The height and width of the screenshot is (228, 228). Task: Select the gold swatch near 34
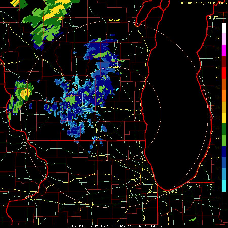224,107
